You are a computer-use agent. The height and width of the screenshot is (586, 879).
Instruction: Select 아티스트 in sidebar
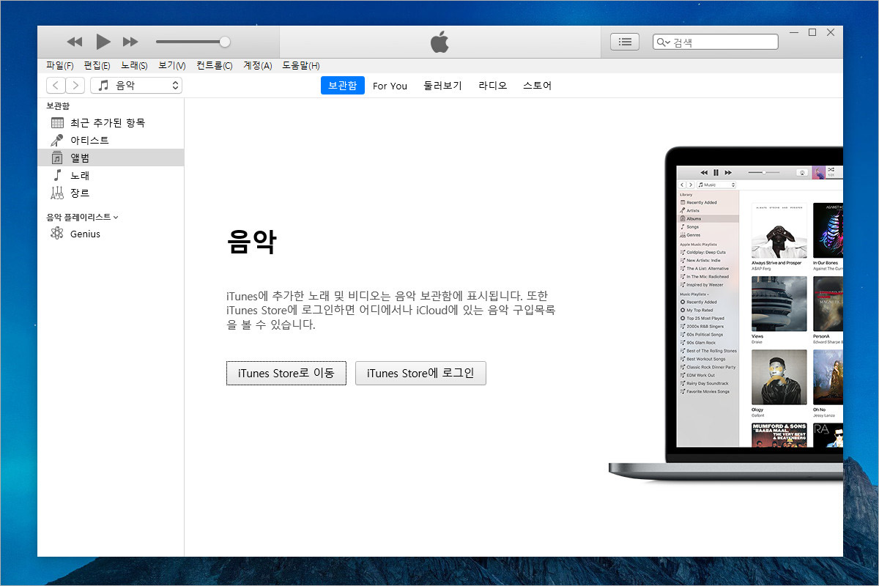[x=111, y=140]
